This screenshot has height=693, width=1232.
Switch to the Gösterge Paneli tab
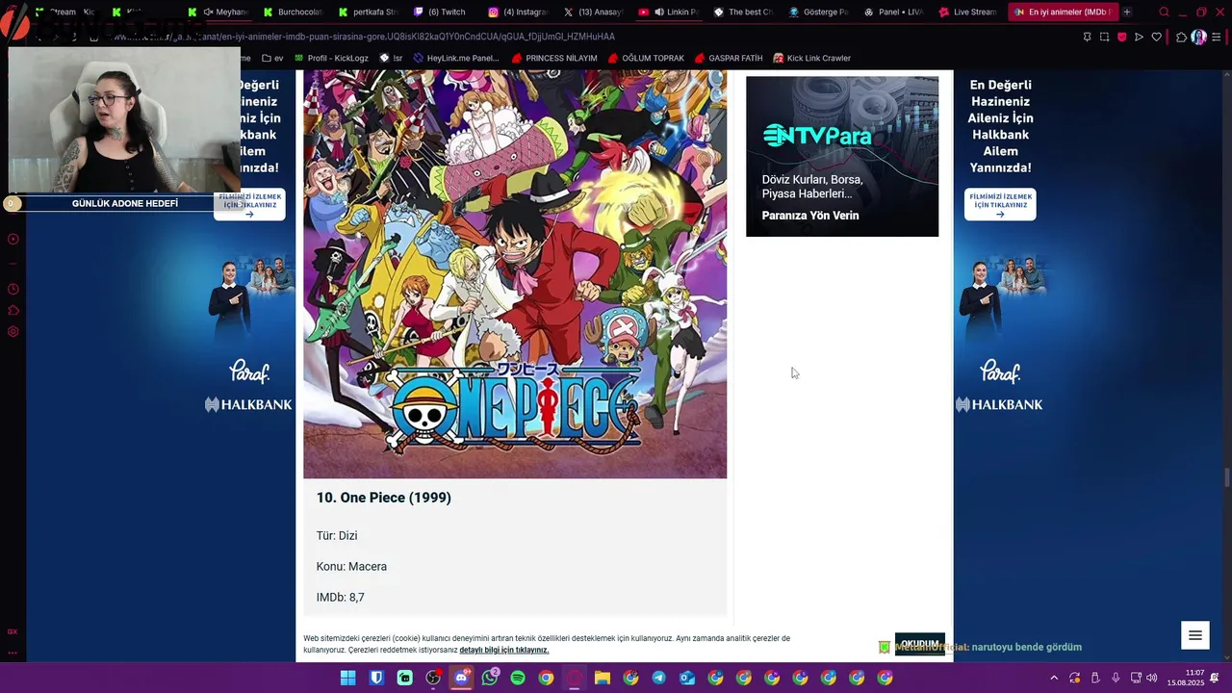coord(819,12)
